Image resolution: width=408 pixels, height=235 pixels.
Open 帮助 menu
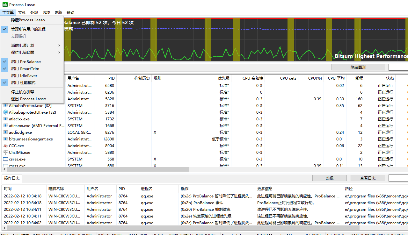pyautogui.click(x=70, y=12)
